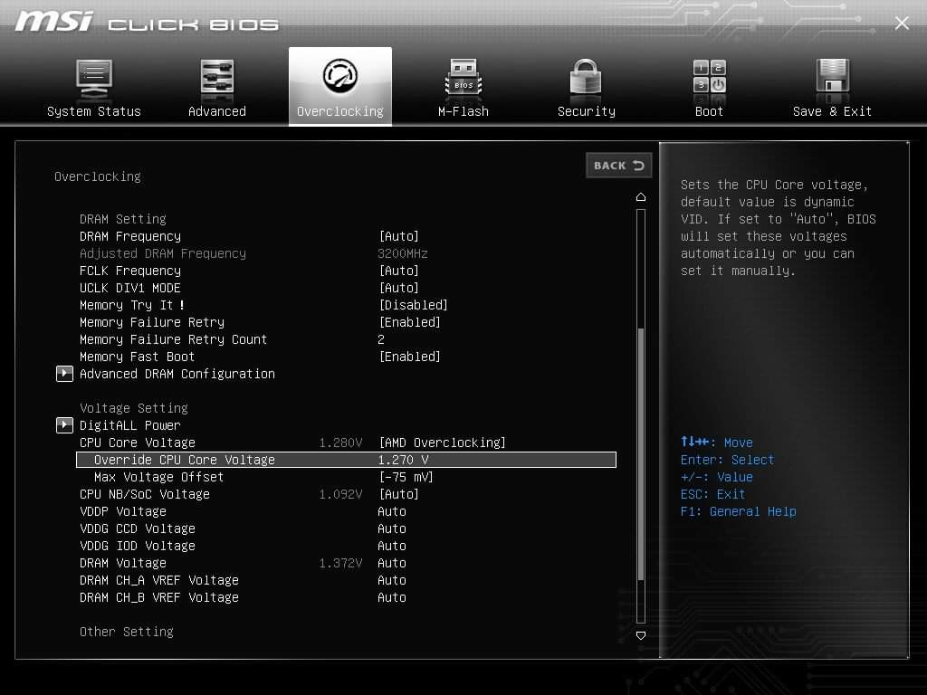Select the CPU Core Voltage row label
This screenshot has width=927, height=695.
pyautogui.click(x=138, y=443)
